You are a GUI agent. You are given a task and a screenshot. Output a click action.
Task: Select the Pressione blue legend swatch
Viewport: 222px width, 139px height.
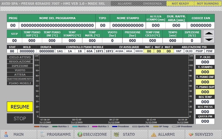coord(114,127)
